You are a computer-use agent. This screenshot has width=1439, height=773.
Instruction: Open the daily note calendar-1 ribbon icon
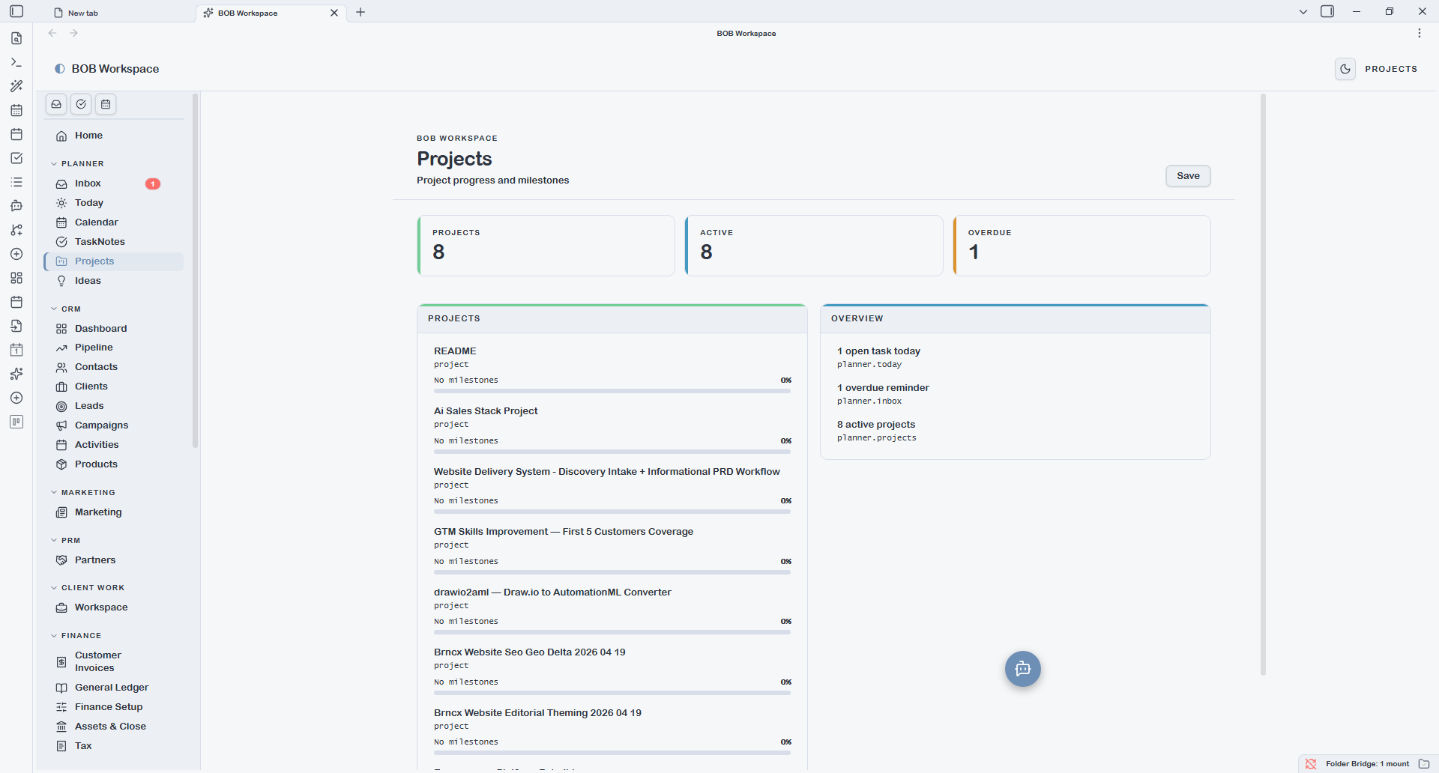pos(16,350)
